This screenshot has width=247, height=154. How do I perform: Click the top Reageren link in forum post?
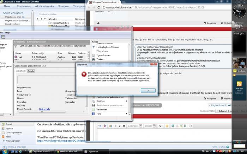tap(210, 23)
